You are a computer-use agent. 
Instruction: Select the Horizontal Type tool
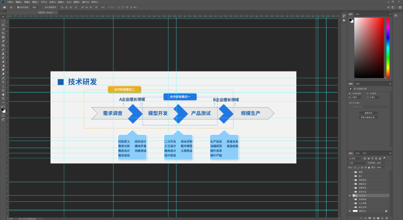point(3,82)
